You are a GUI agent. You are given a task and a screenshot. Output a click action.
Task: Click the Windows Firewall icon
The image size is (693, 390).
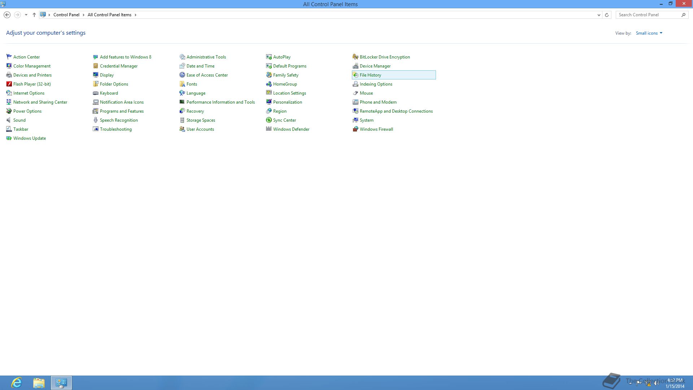[356, 129]
